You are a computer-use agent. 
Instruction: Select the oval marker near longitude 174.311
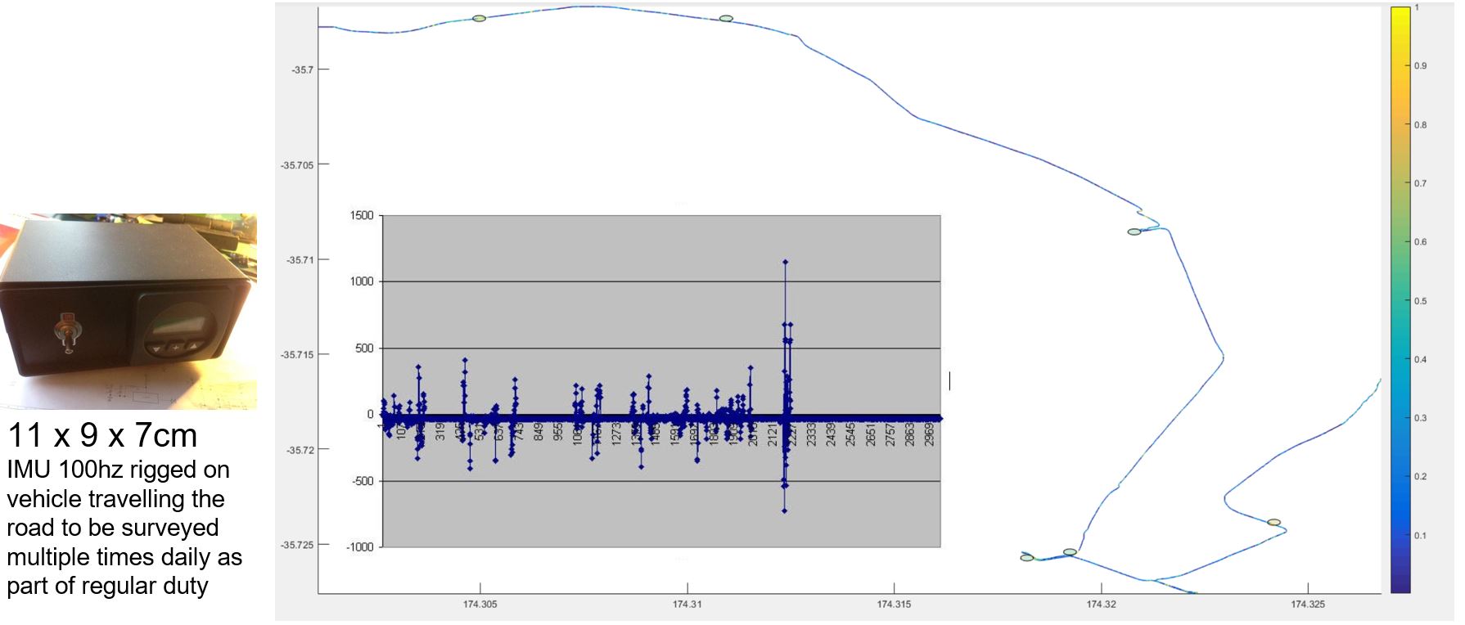pyautogui.click(x=726, y=18)
